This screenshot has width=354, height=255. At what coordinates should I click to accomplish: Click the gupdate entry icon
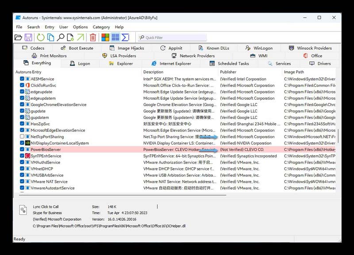tap(27, 111)
